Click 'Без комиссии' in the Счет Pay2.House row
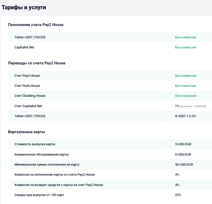Image resolution: width=212 pixels, height=204 pixels. (186, 76)
